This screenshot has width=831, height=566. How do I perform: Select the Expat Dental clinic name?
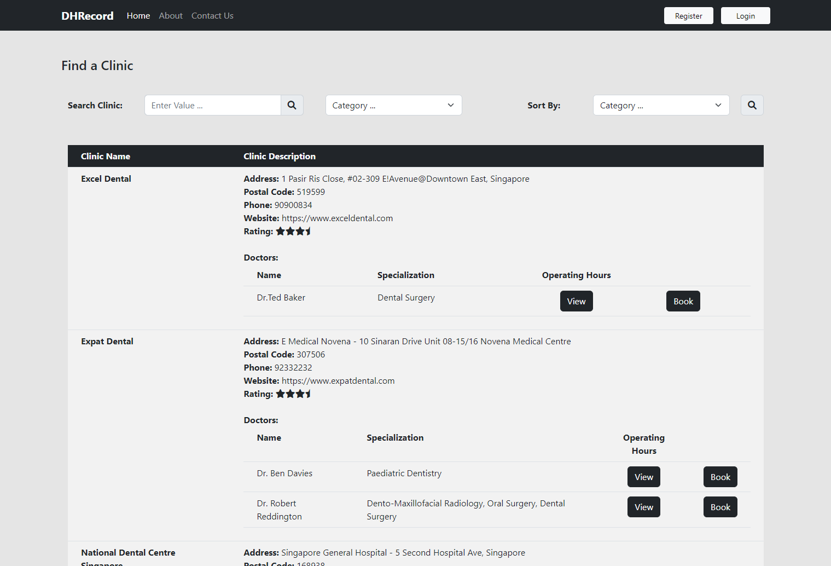point(107,342)
